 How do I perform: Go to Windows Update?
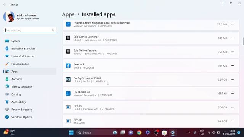coord(30,117)
